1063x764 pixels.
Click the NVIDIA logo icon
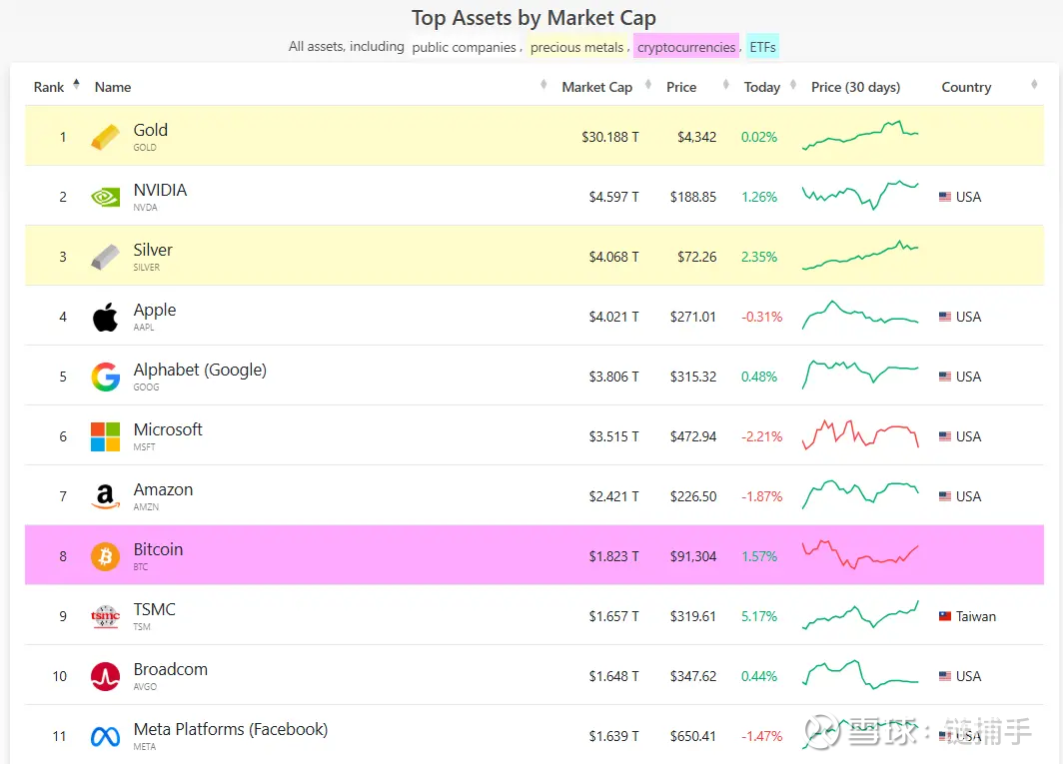[x=105, y=197]
